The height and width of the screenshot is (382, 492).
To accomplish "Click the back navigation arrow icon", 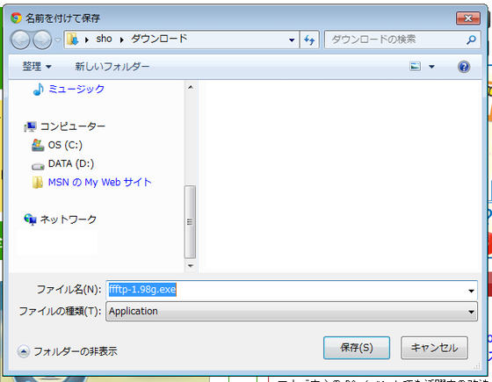I will tap(20, 40).
